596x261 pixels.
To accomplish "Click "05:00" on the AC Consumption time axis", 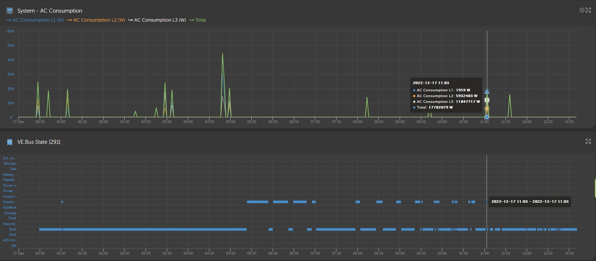I will click(x=231, y=122).
